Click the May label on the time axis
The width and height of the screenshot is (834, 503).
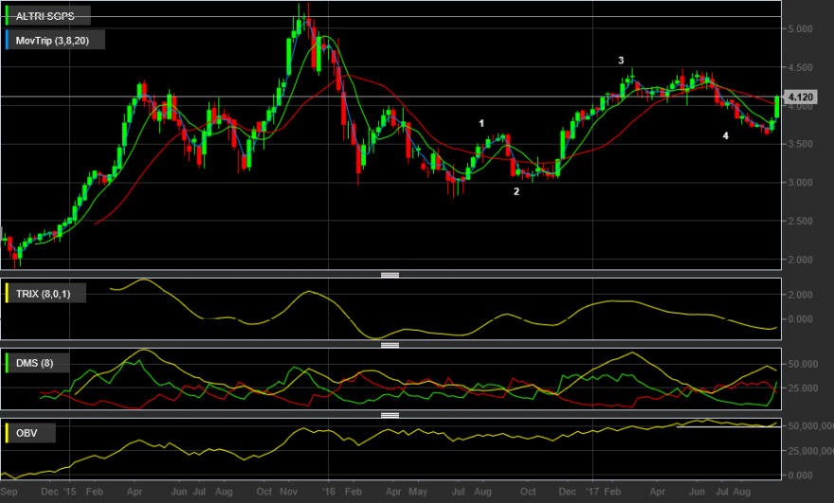point(418,492)
